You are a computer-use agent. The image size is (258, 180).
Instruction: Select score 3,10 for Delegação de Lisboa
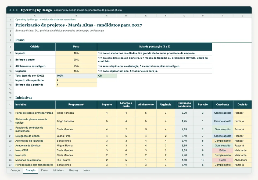[184, 136]
